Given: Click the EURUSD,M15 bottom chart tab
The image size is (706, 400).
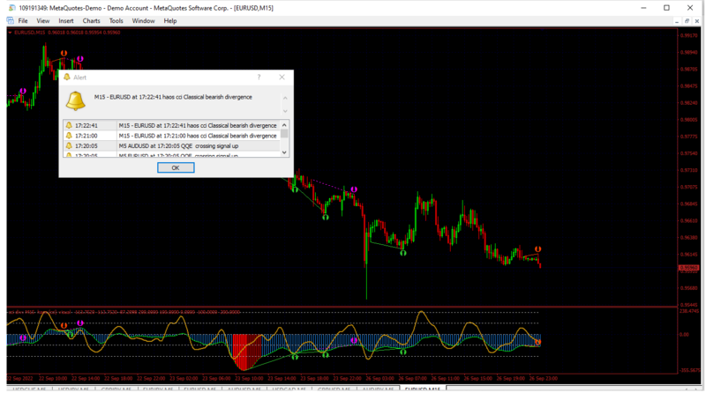Looking at the screenshot, I should [422, 389].
